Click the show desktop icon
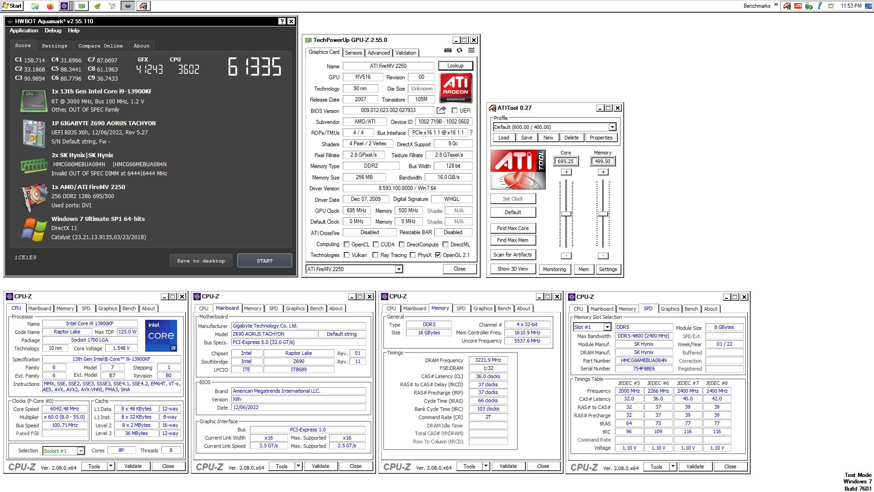Image resolution: width=874 pixels, height=492 pixels. (869, 6)
